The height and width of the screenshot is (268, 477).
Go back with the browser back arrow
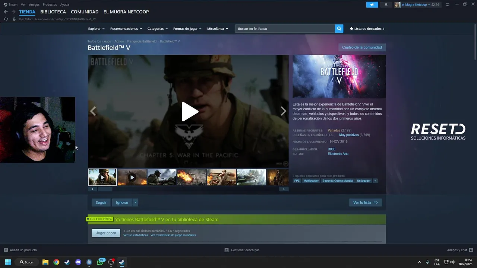pos(6,12)
